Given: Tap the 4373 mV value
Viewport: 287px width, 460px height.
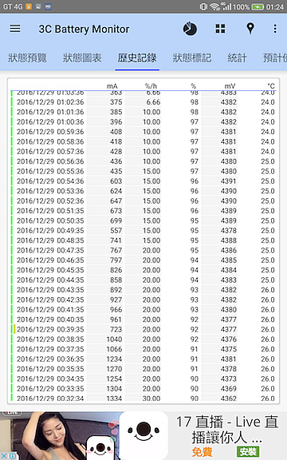Looking at the screenshot, I should (229, 379).
